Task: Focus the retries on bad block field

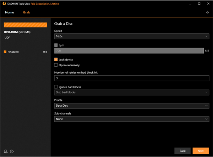Action: (132, 78)
